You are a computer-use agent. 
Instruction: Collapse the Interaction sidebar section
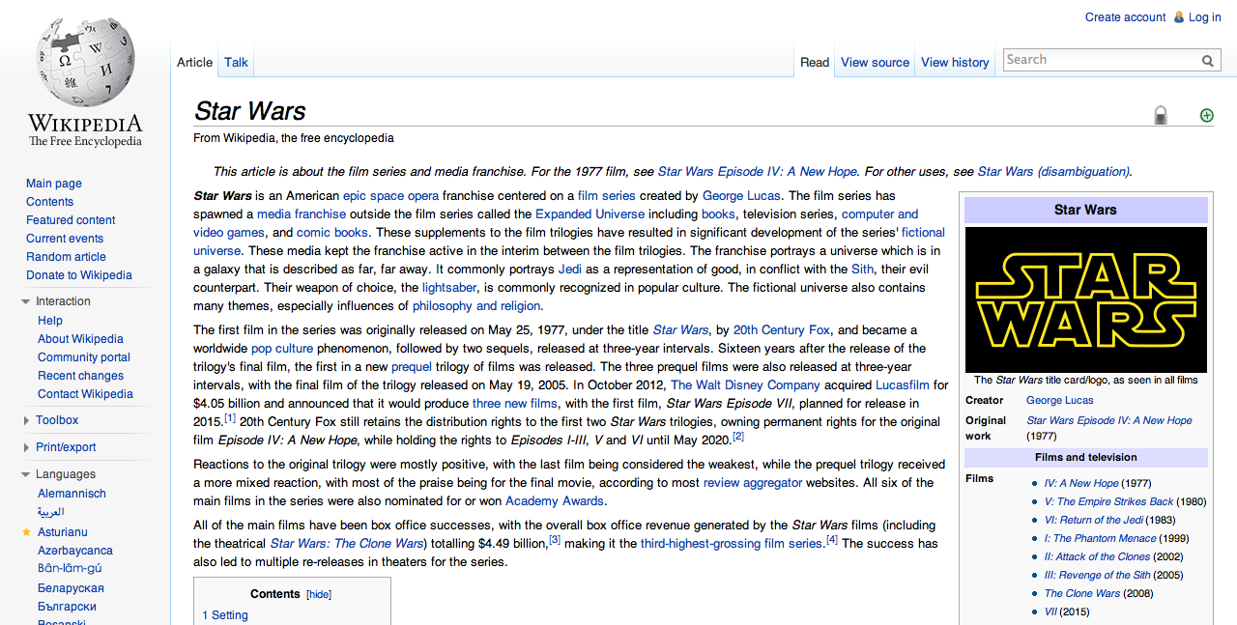click(26, 302)
